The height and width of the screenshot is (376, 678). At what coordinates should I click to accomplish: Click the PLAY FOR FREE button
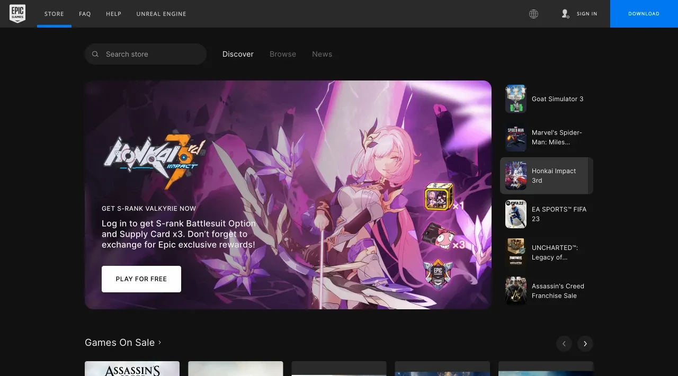coord(141,279)
